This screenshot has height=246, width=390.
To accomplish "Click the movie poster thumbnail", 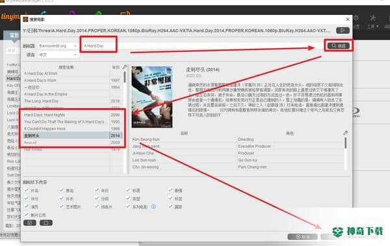I will [x=152, y=97].
